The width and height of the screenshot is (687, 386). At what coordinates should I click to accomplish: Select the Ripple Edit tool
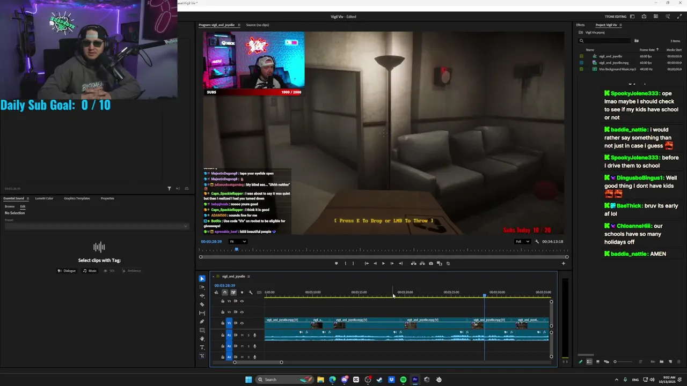point(202,295)
